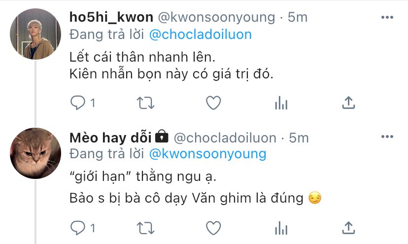Like ho5hi_kwon's tweet with the heart

pyautogui.click(x=213, y=103)
